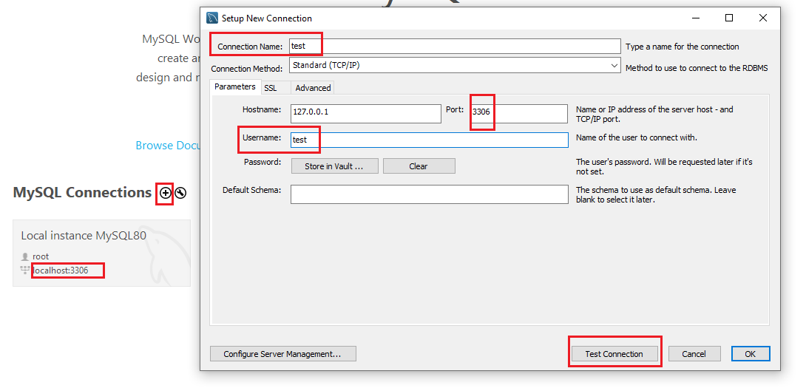Click into the Hostname field
This screenshot has width=806, height=388.
coord(365,114)
